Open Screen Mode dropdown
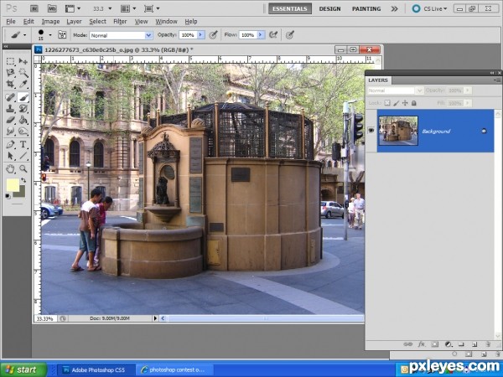 [x=152, y=8]
